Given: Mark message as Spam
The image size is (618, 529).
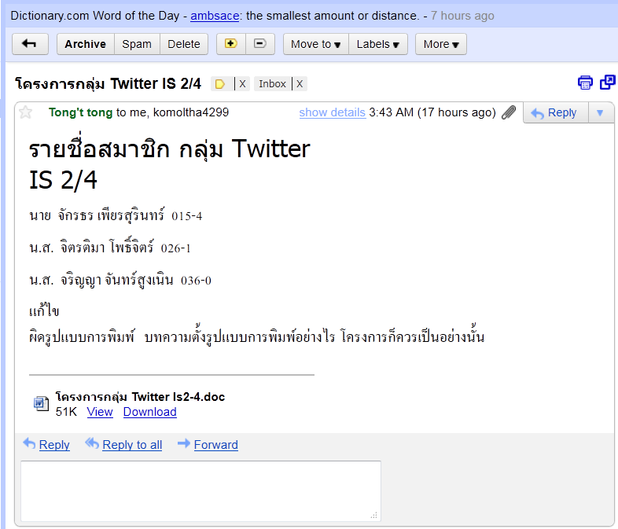Looking at the screenshot, I should 137,44.
